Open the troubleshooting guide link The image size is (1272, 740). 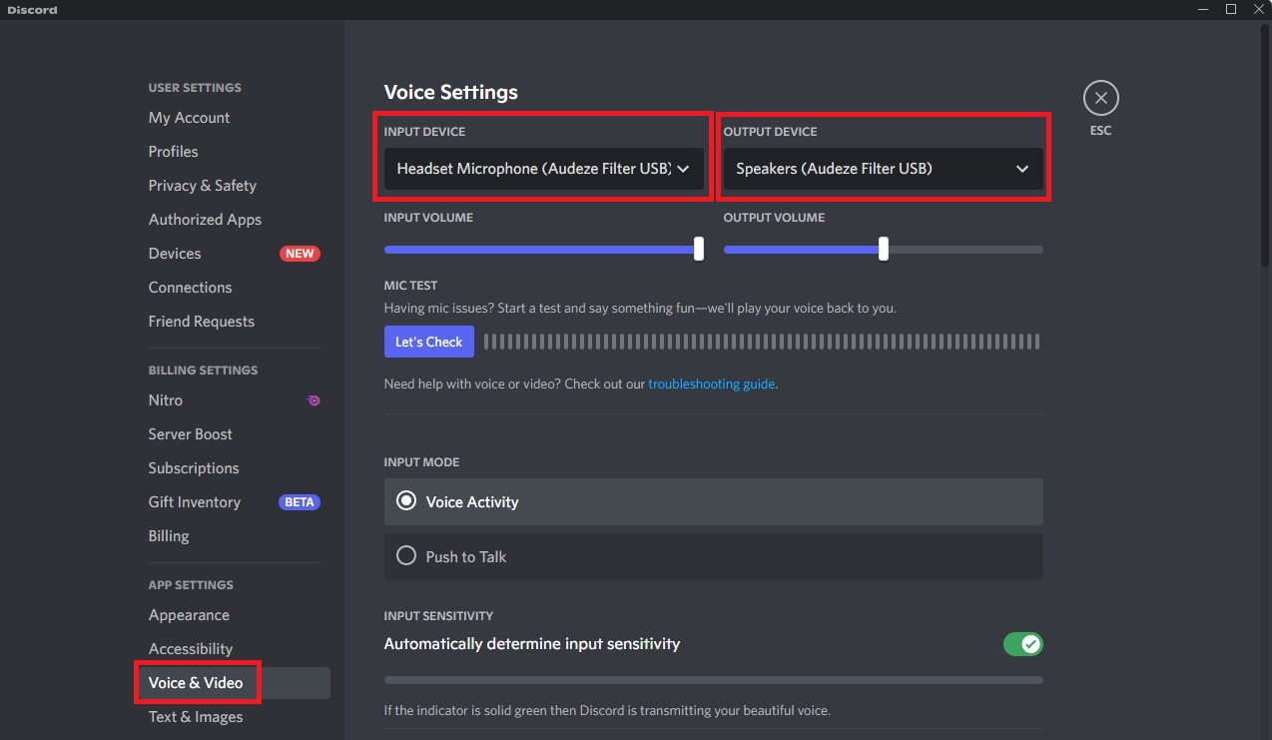coord(711,383)
